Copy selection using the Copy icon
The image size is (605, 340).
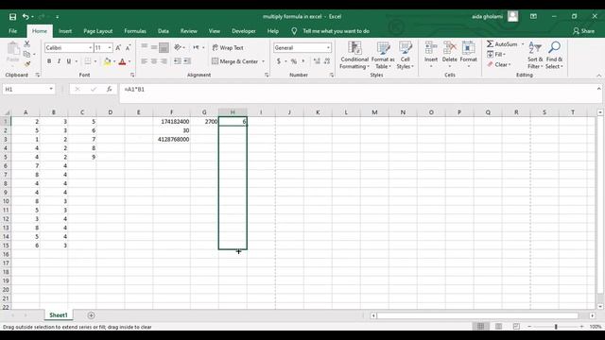(26, 54)
